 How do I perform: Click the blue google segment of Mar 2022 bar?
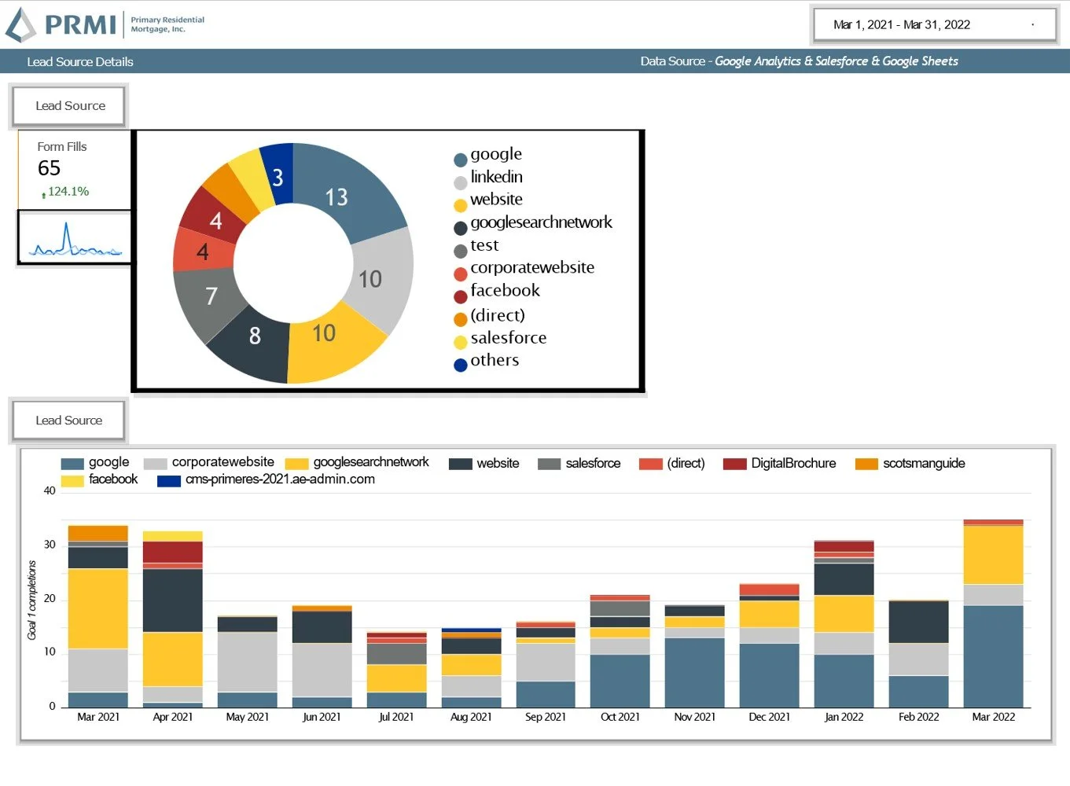(994, 656)
